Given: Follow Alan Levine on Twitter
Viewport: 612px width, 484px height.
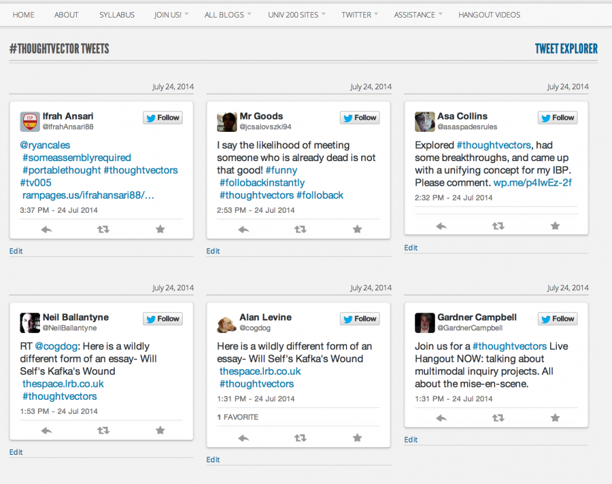Looking at the screenshot, I should 360,319.
